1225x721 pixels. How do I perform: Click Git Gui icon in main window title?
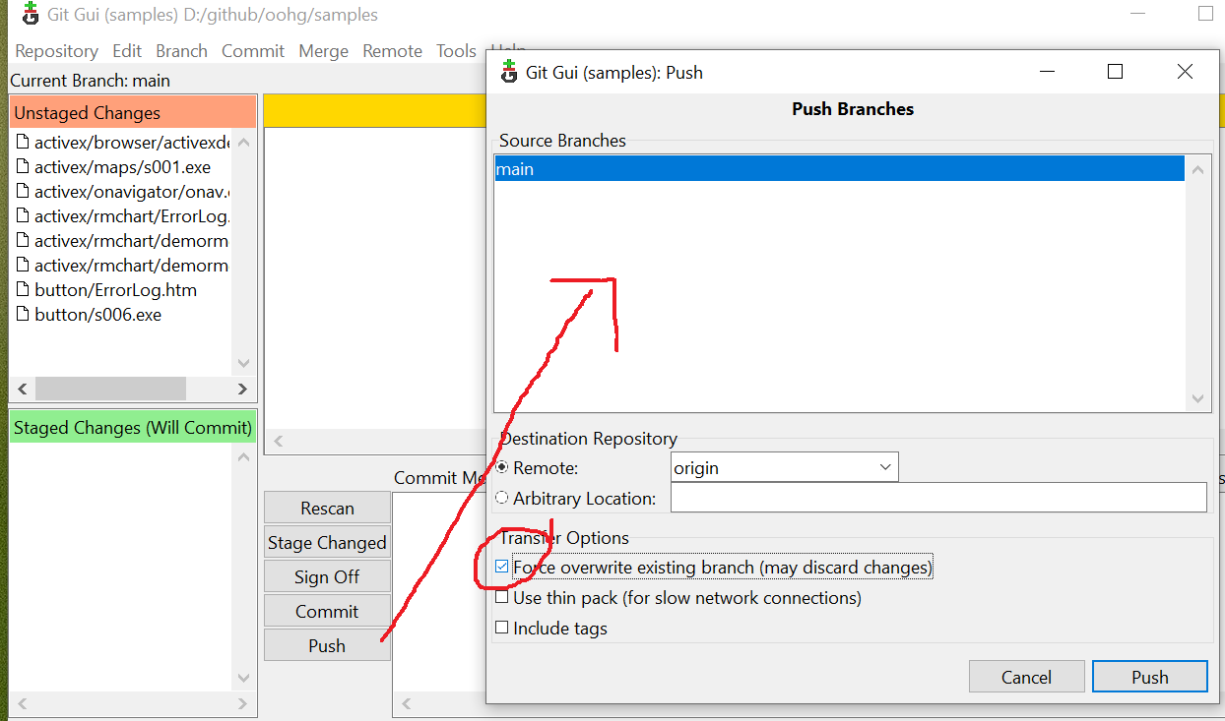31,14
